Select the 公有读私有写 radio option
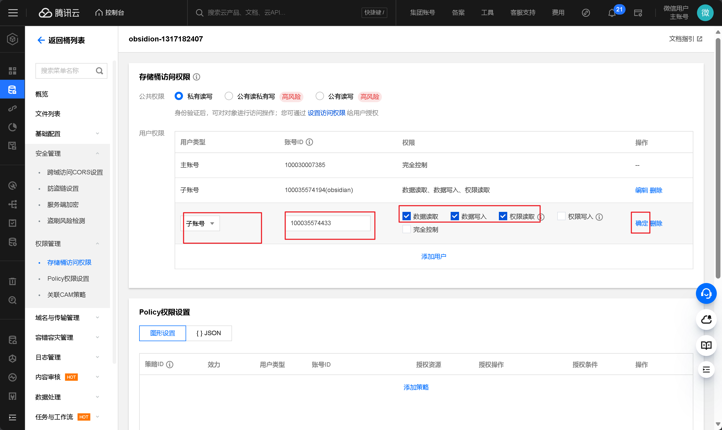The width and height of the screenshot is (722, 430). tap(229, 96)
